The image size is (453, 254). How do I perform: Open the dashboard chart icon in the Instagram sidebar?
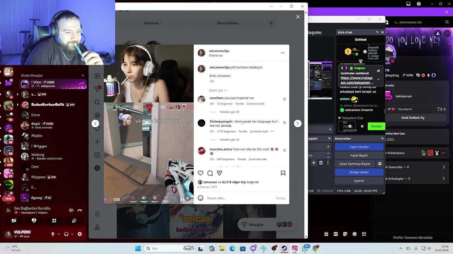pos(97,155)
